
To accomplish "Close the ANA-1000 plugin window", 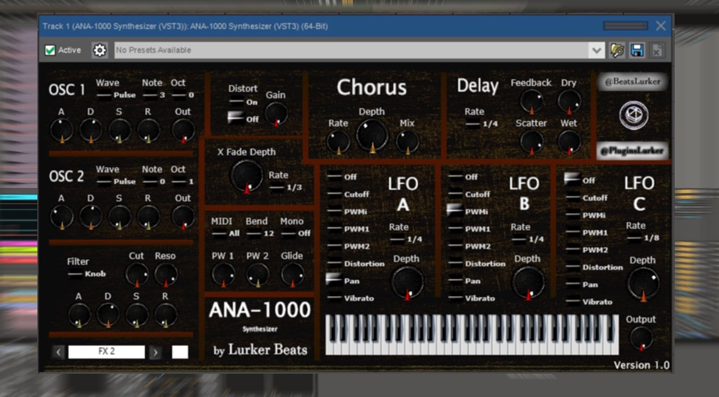I will pos(661,26).
